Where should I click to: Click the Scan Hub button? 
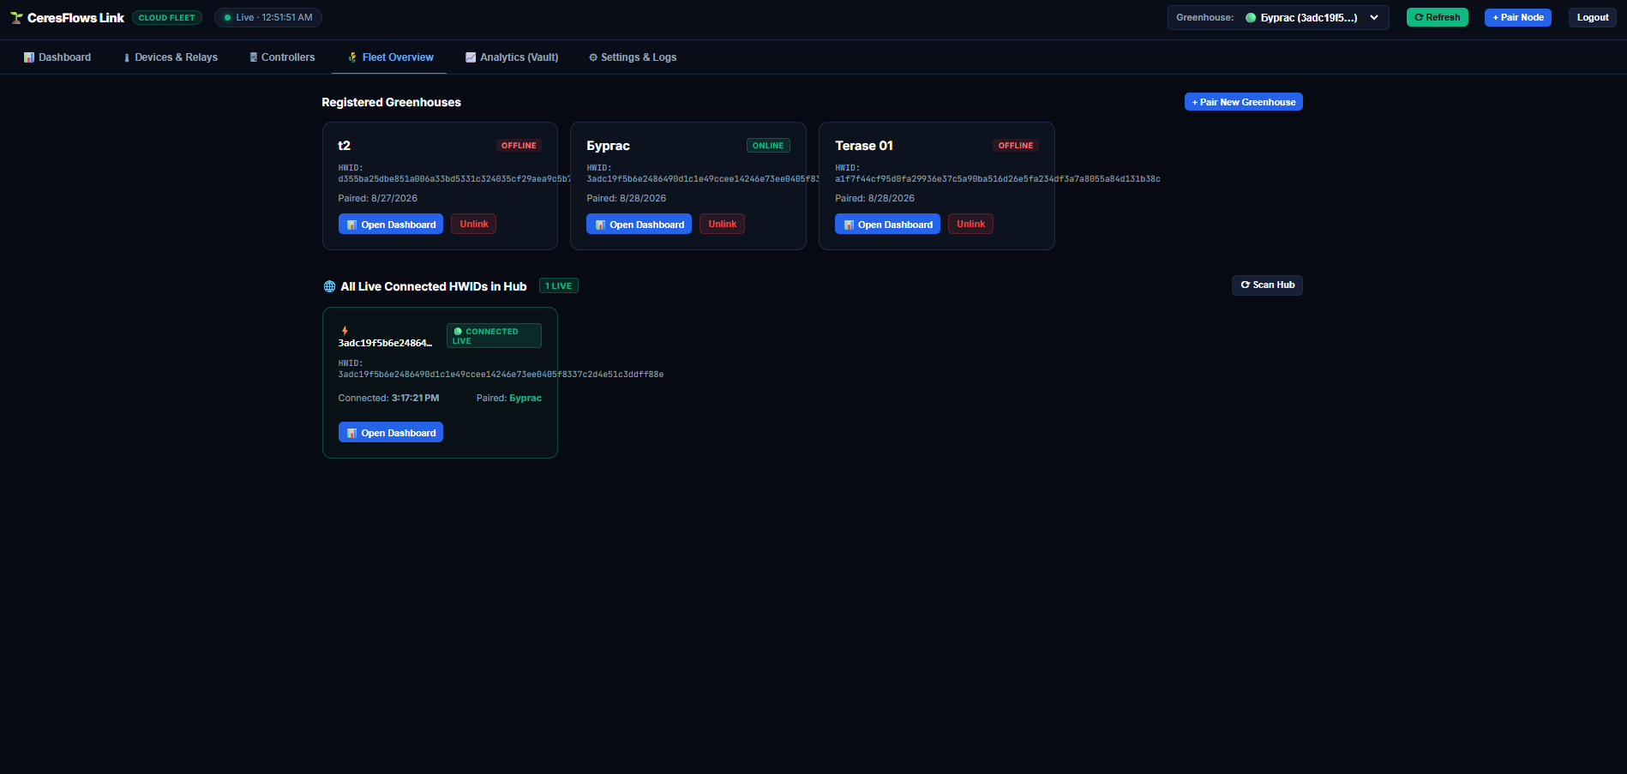tap(1267, 285)
